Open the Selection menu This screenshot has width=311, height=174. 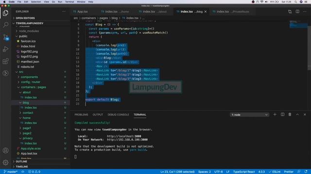(36, 2)
